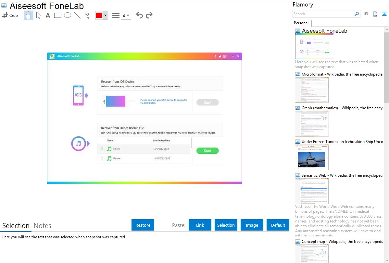Image resolution: width=389 pixels, height=263 pixels.
Task: Select the rectangle drawing tool
Action: pyautogui.click(x=57, y=15)
